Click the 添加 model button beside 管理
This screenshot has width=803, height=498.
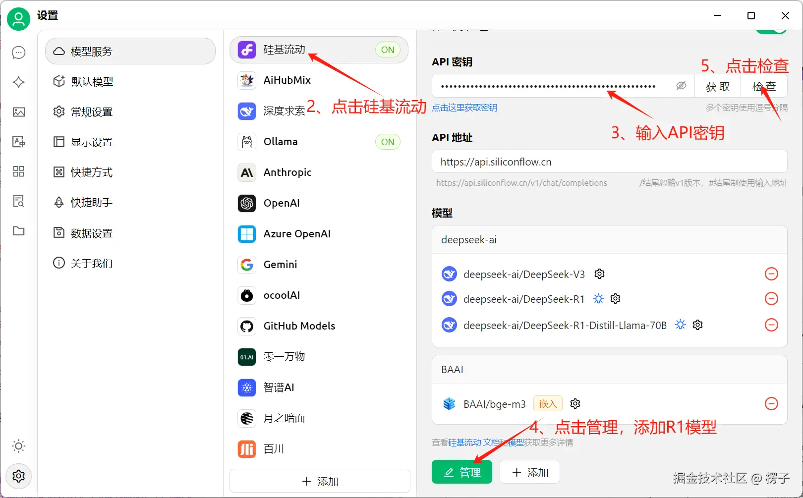530,472
